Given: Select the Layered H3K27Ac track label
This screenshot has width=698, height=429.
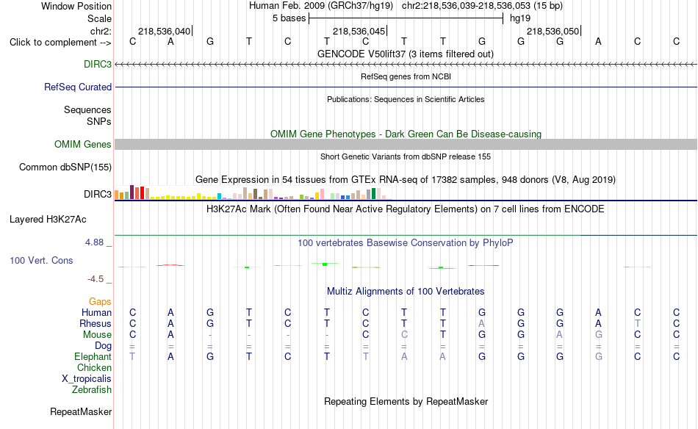Looking at the screenshot, I should click(48, 219).
